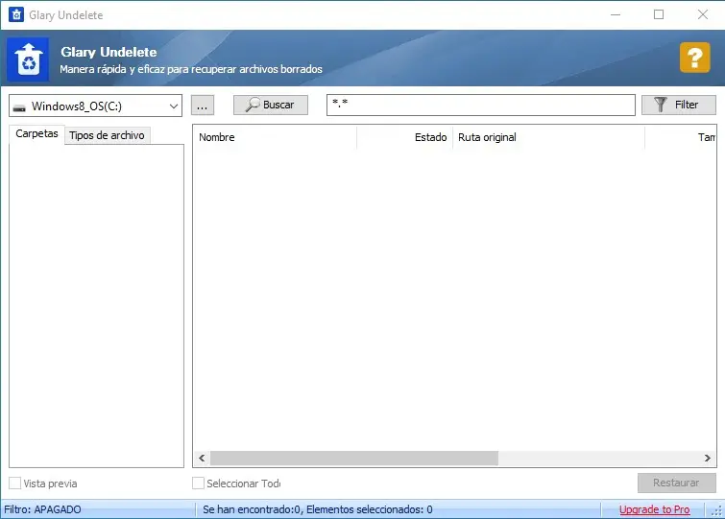The width and height of the screenshot is (725, 519).
Task: Close the Glary Undelete window
Action: [x=703, y=14]
